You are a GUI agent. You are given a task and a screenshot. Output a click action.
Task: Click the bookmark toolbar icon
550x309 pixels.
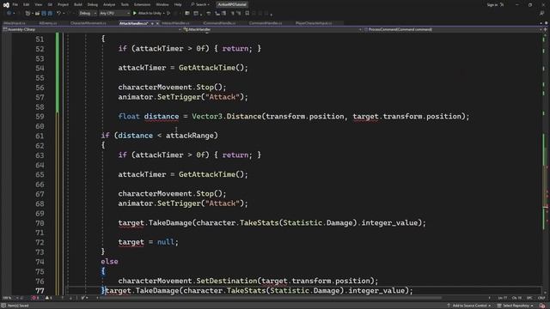click(x=247, y=14)
